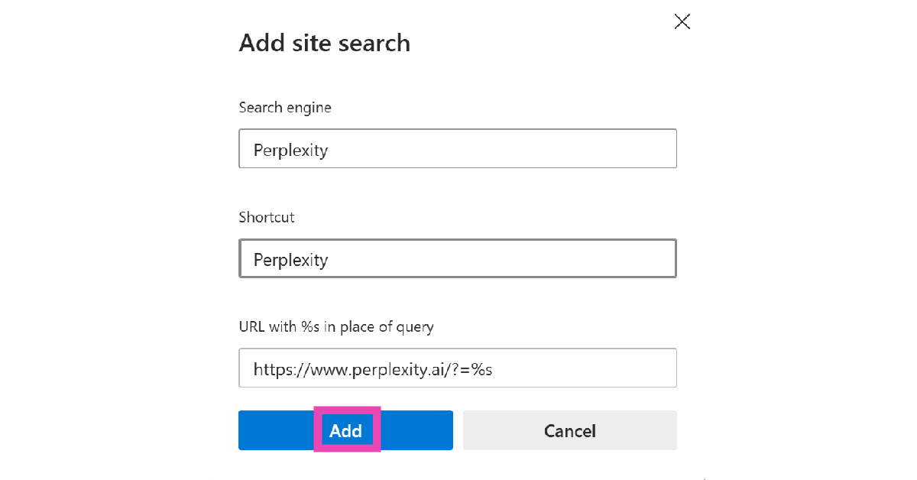Click the "Shortcut" label text
Image resolution: width=917 pixels, height=480 pixels.
click(266, 217)
